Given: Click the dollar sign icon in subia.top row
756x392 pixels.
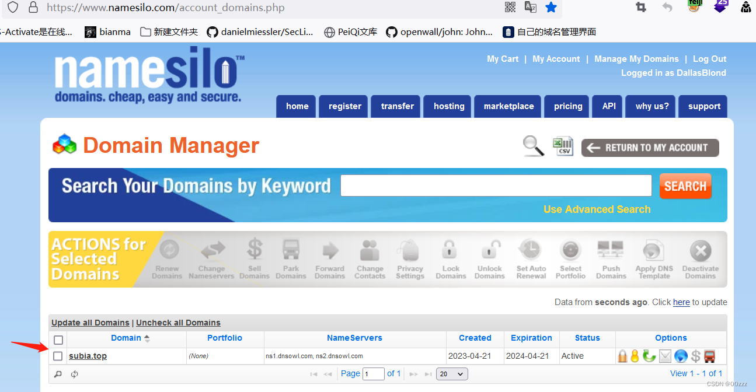Looking at the screenshot, I should pyautogui.click(x=695, y=356).
